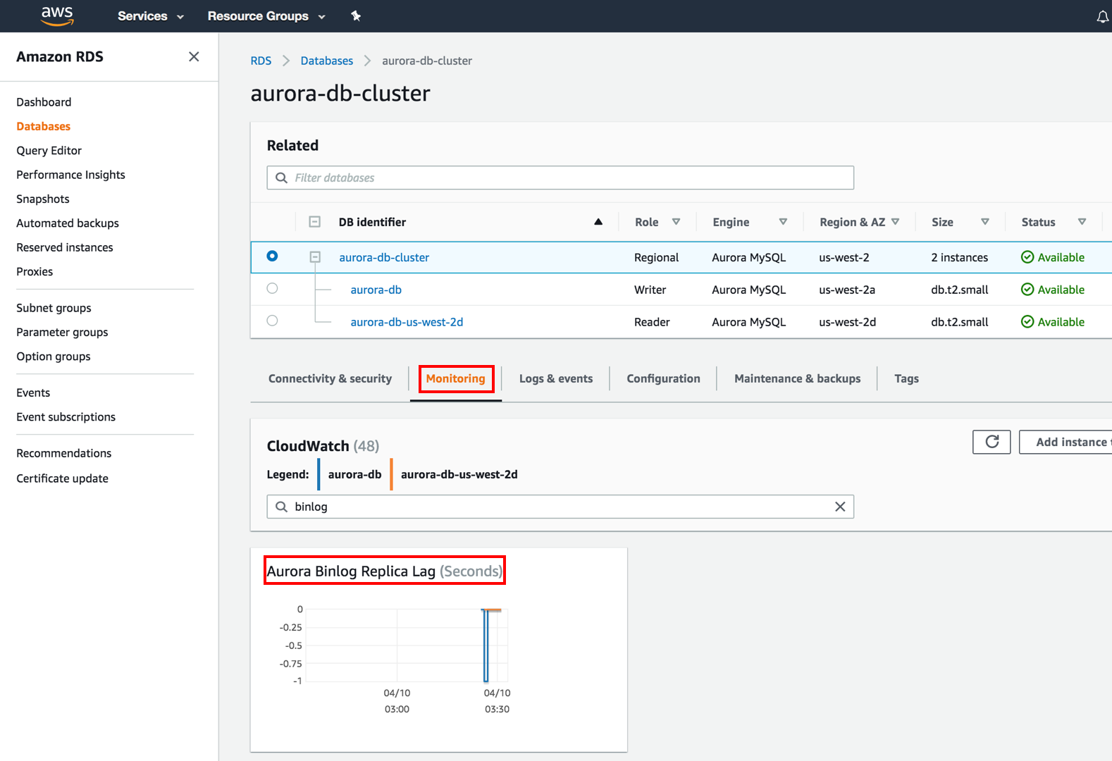Go to RDS breadcrumb link
Screen dimensions: 1112x761
pyautogui.click(x=261, y=61)
